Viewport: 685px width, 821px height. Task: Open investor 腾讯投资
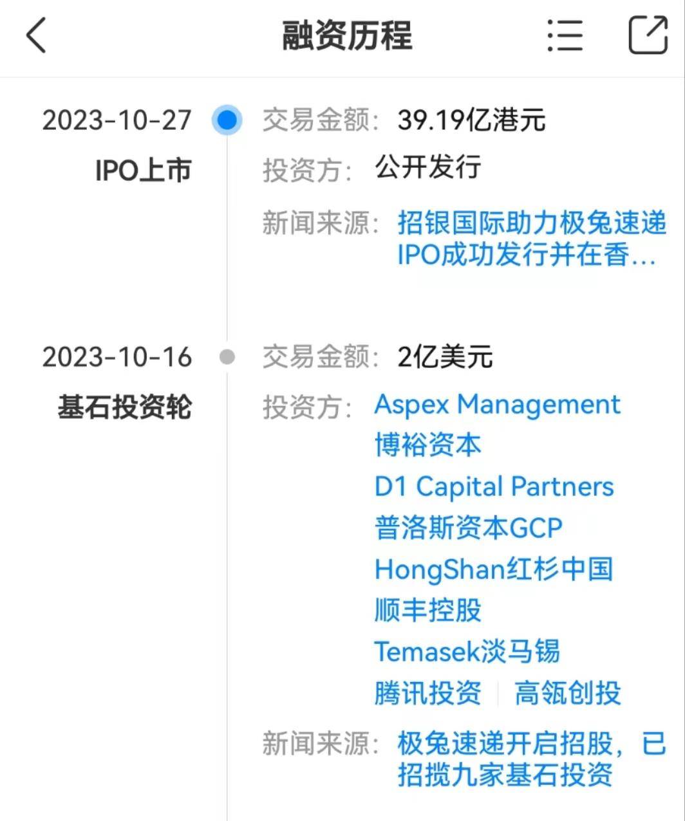pos(427,694)
